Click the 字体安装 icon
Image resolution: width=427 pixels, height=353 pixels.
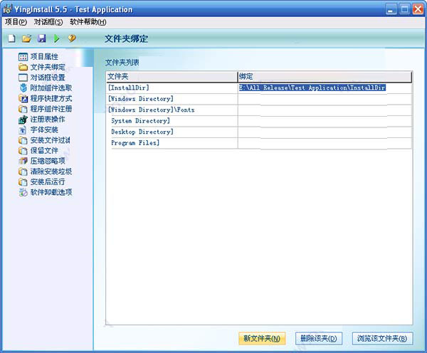(x=23, y=130)
